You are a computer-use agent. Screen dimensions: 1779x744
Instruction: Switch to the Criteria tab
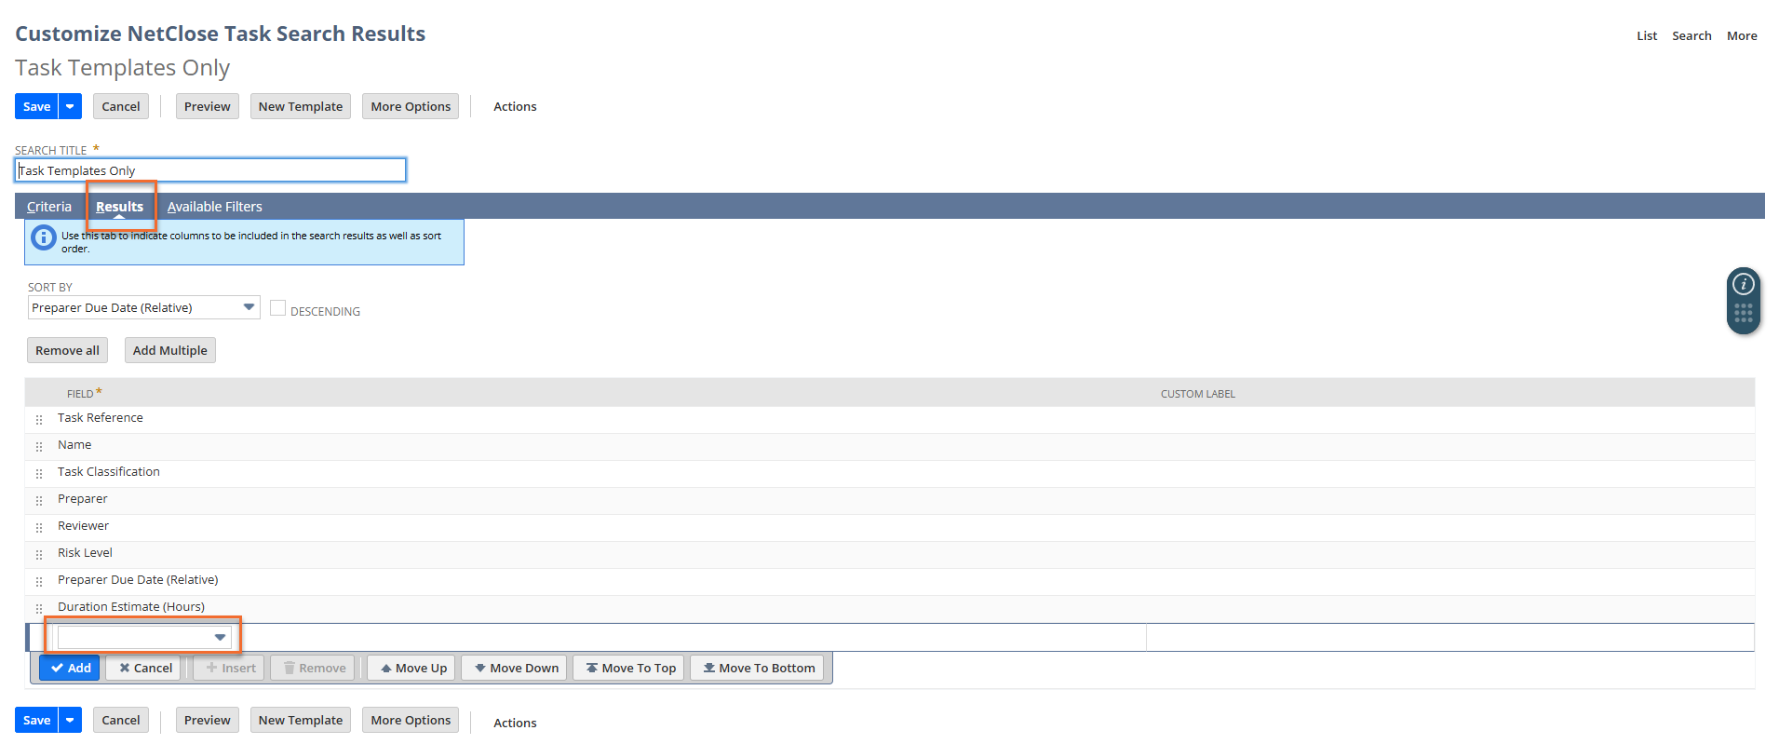point(49,207)
